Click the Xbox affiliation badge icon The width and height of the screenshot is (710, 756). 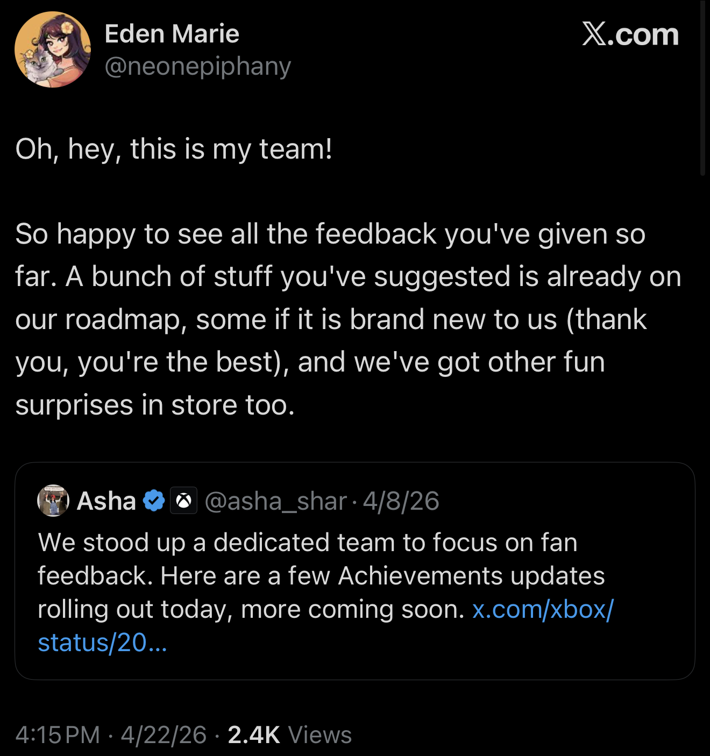[183, 501]
